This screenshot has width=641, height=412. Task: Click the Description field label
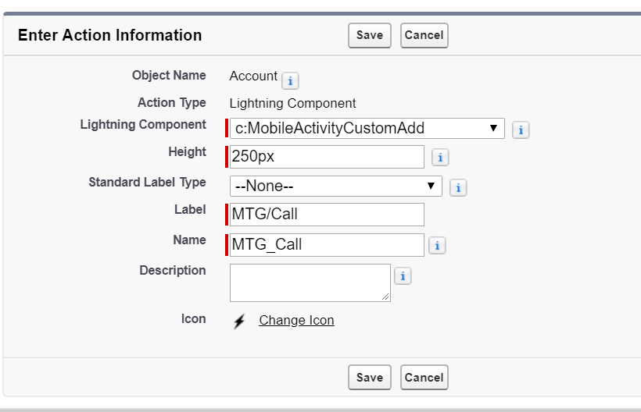pos(172,271)
